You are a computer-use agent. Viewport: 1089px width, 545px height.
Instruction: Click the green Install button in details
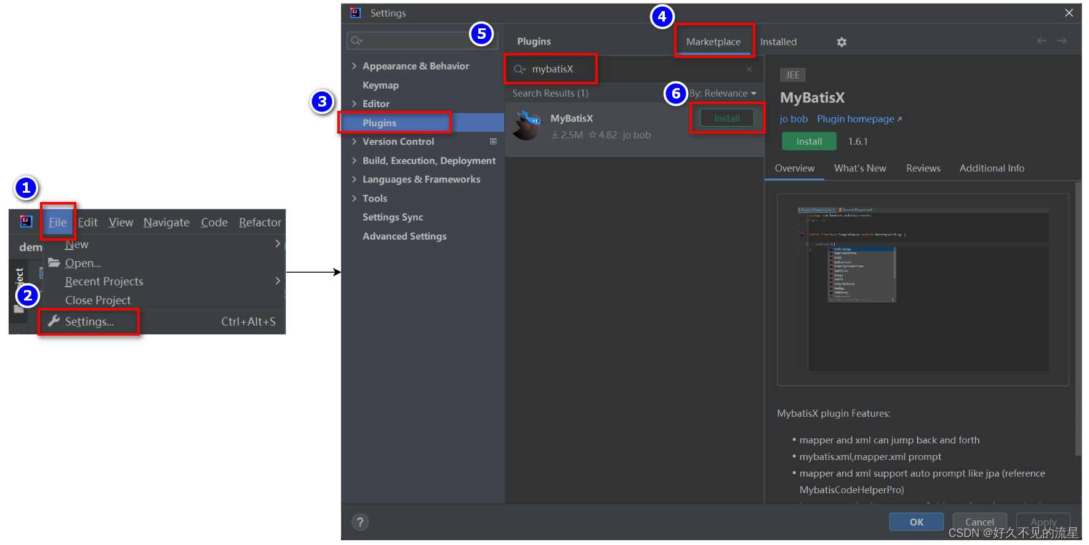tap(809, 142)
